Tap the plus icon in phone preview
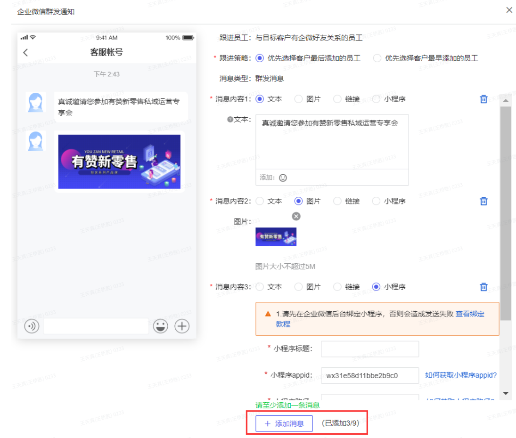The width and height of the screenshot is (516, 438). click(x=181, y=326)
